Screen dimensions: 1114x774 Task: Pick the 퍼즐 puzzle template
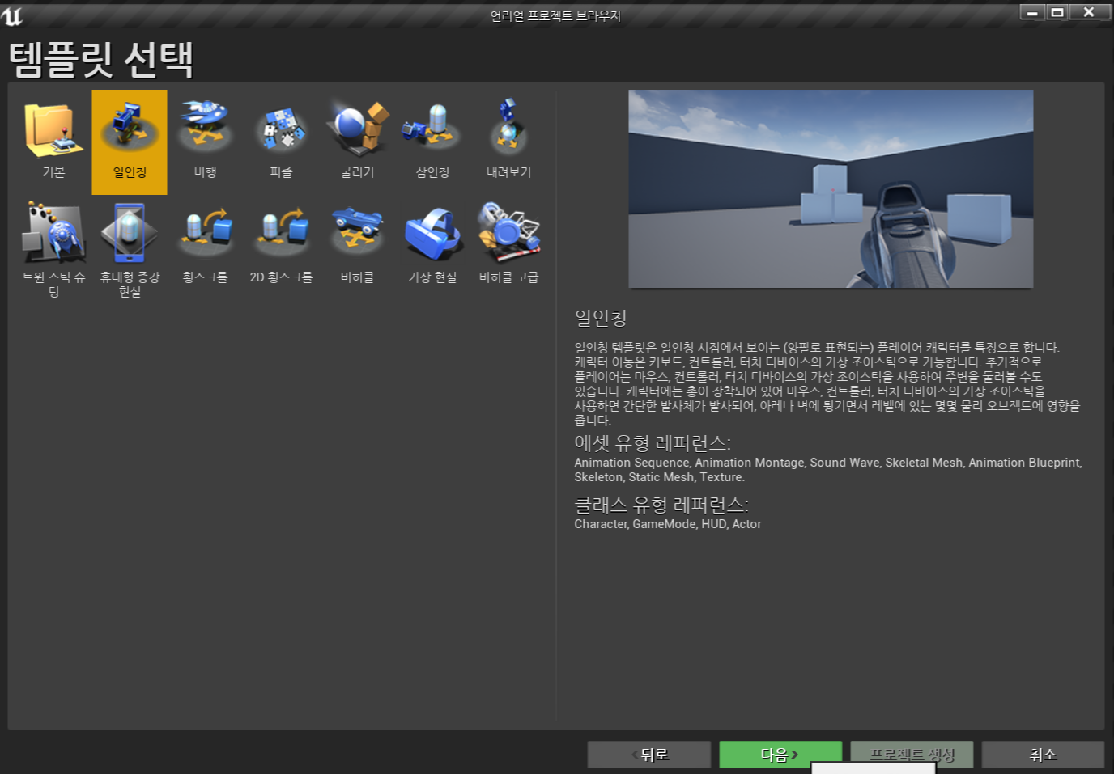[x=281, y=142]
